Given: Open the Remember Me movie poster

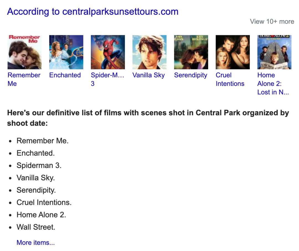Looking at the screenshot, I should pyautogui.click(x=24, y=52).
